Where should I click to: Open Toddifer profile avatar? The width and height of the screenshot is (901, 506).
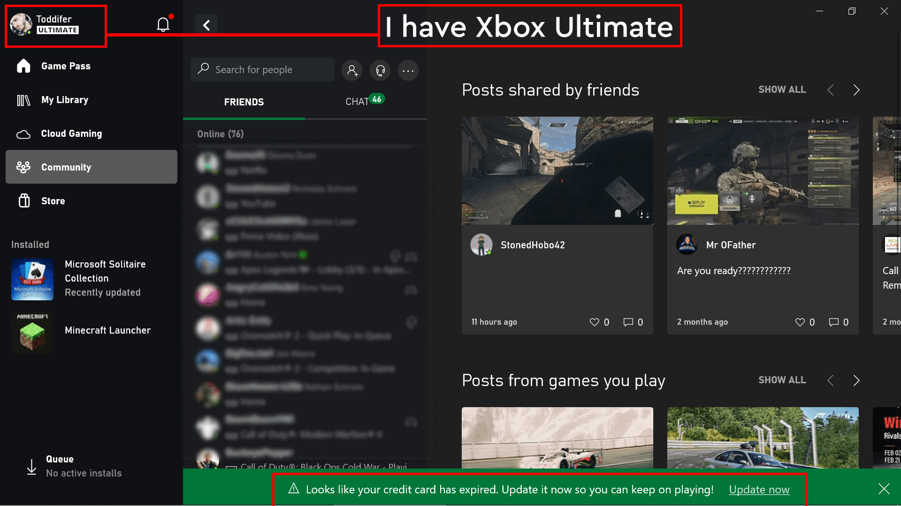21,24
